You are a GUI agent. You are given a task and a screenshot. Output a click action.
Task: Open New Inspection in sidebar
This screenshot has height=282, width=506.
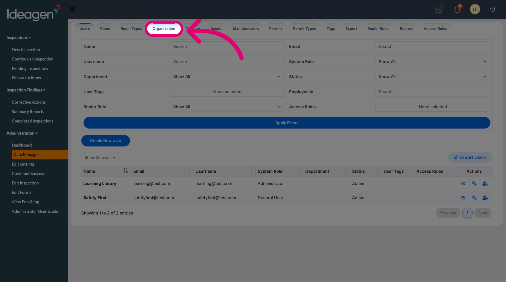tap(26, 50)
